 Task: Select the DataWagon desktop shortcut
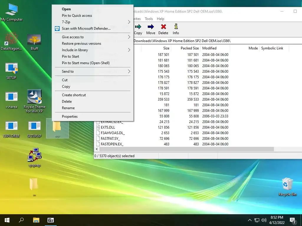pos(12,41)
